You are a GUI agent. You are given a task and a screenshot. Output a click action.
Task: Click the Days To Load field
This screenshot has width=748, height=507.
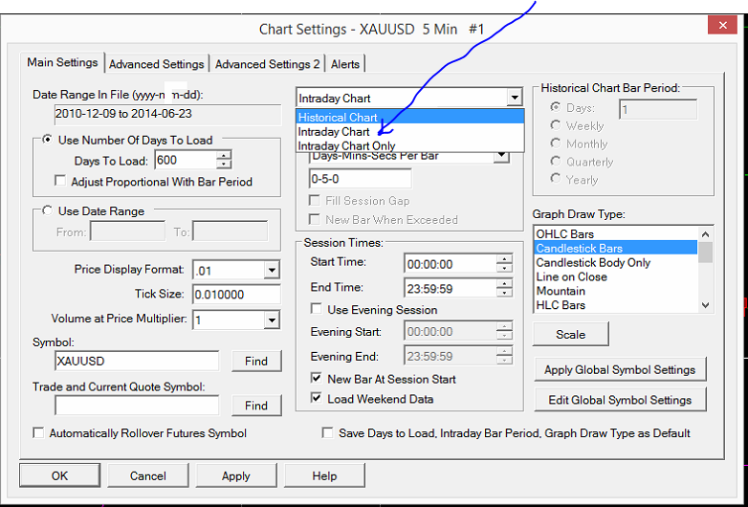pos(186,161)
